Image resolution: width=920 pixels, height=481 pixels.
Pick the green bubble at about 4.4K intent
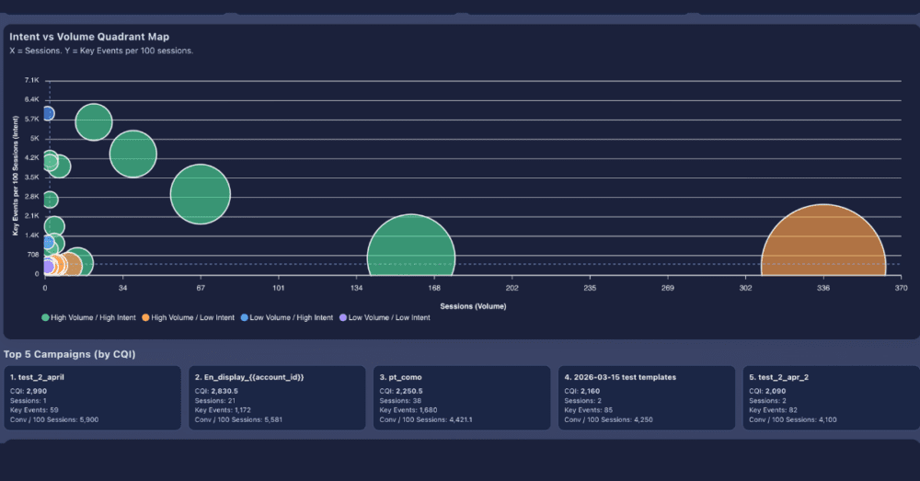click(x=134, y=154)
